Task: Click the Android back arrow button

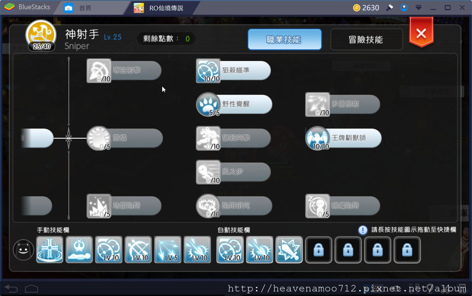Action: (12, 289)
